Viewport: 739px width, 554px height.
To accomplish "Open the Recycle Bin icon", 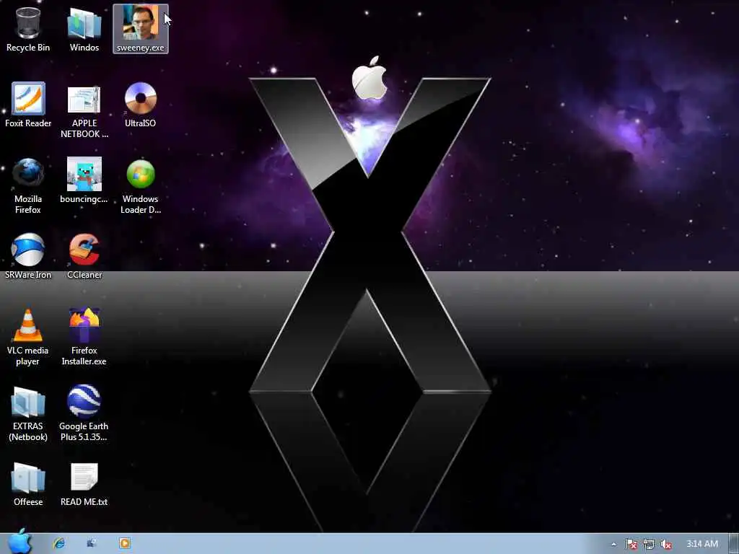I will tap(28, 29).
